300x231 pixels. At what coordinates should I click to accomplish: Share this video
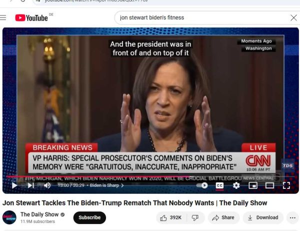tap(223, 217)
